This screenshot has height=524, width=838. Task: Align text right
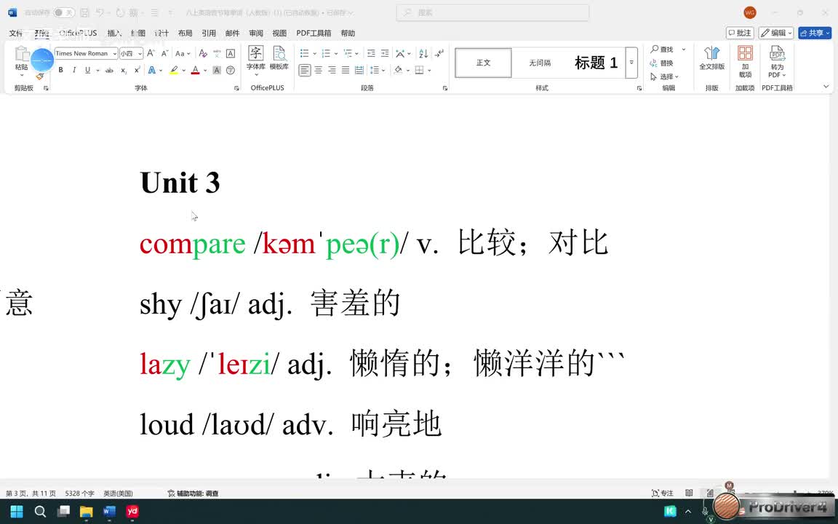coord(332,70)
